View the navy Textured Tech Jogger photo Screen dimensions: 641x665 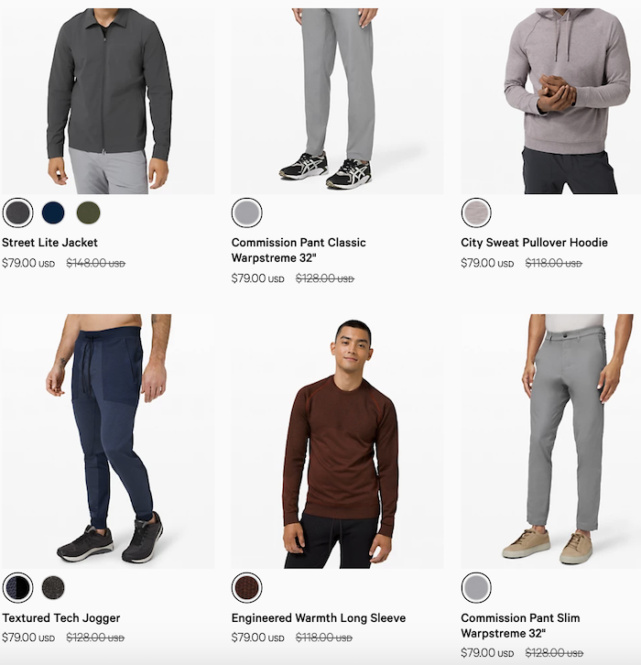point(109,442)
